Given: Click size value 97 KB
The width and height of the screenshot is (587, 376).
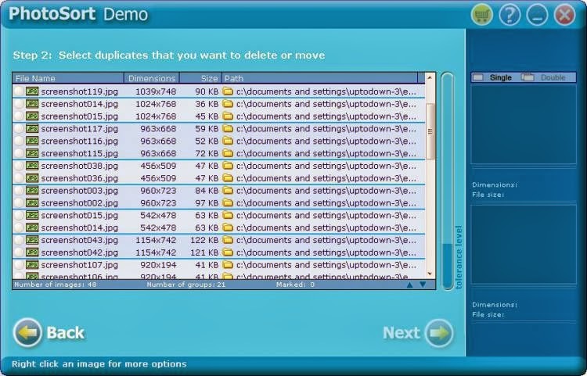Looking at the screenshot, I should [x=207, y=203].
